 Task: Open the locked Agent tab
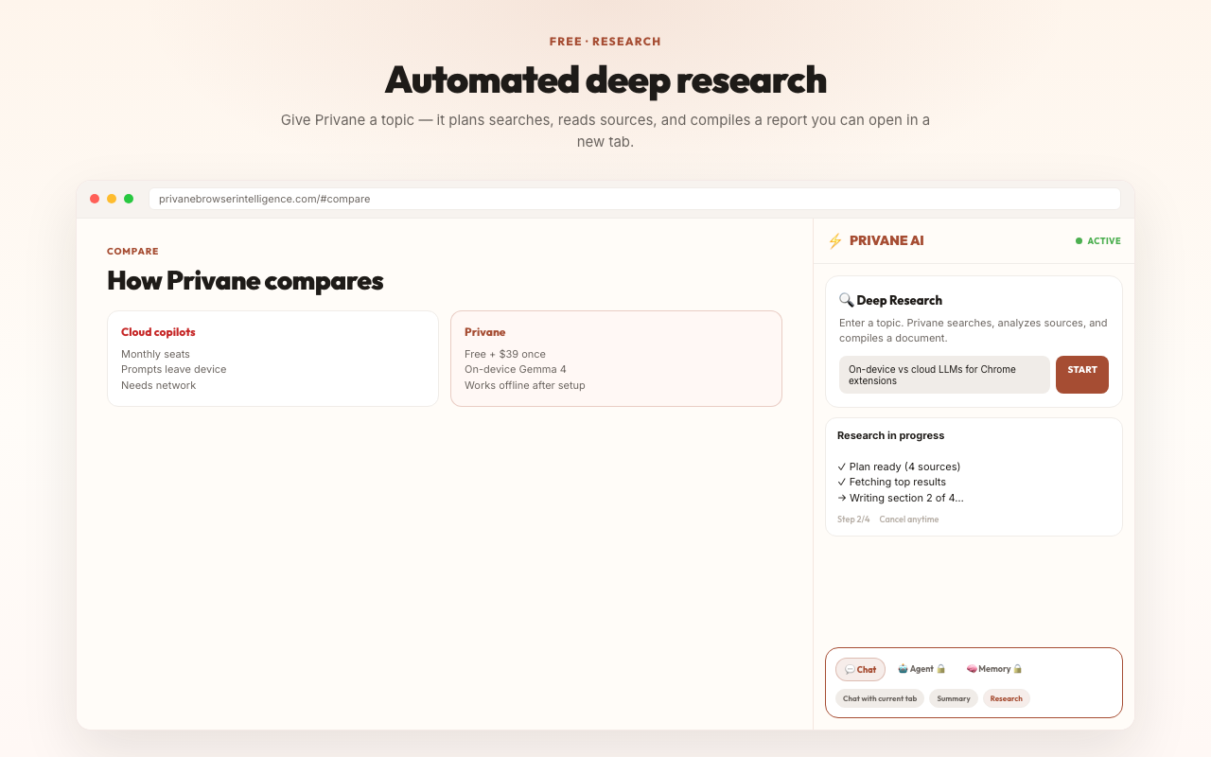coord(921,669)
